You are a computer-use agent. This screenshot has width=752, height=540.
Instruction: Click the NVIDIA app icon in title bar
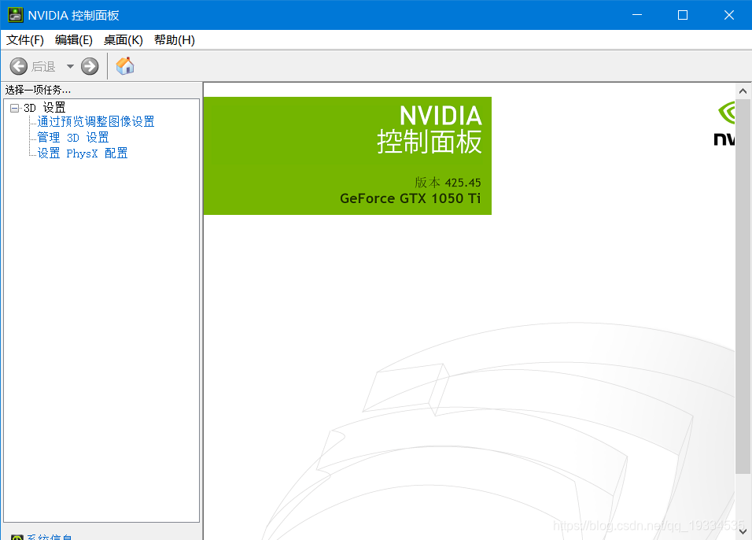(15, 15)
